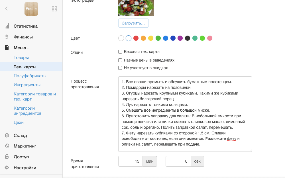The width and height of the screenshot is (285, 178).
Task: Click the Финансы dollar icon
Action: coord(7,37)
